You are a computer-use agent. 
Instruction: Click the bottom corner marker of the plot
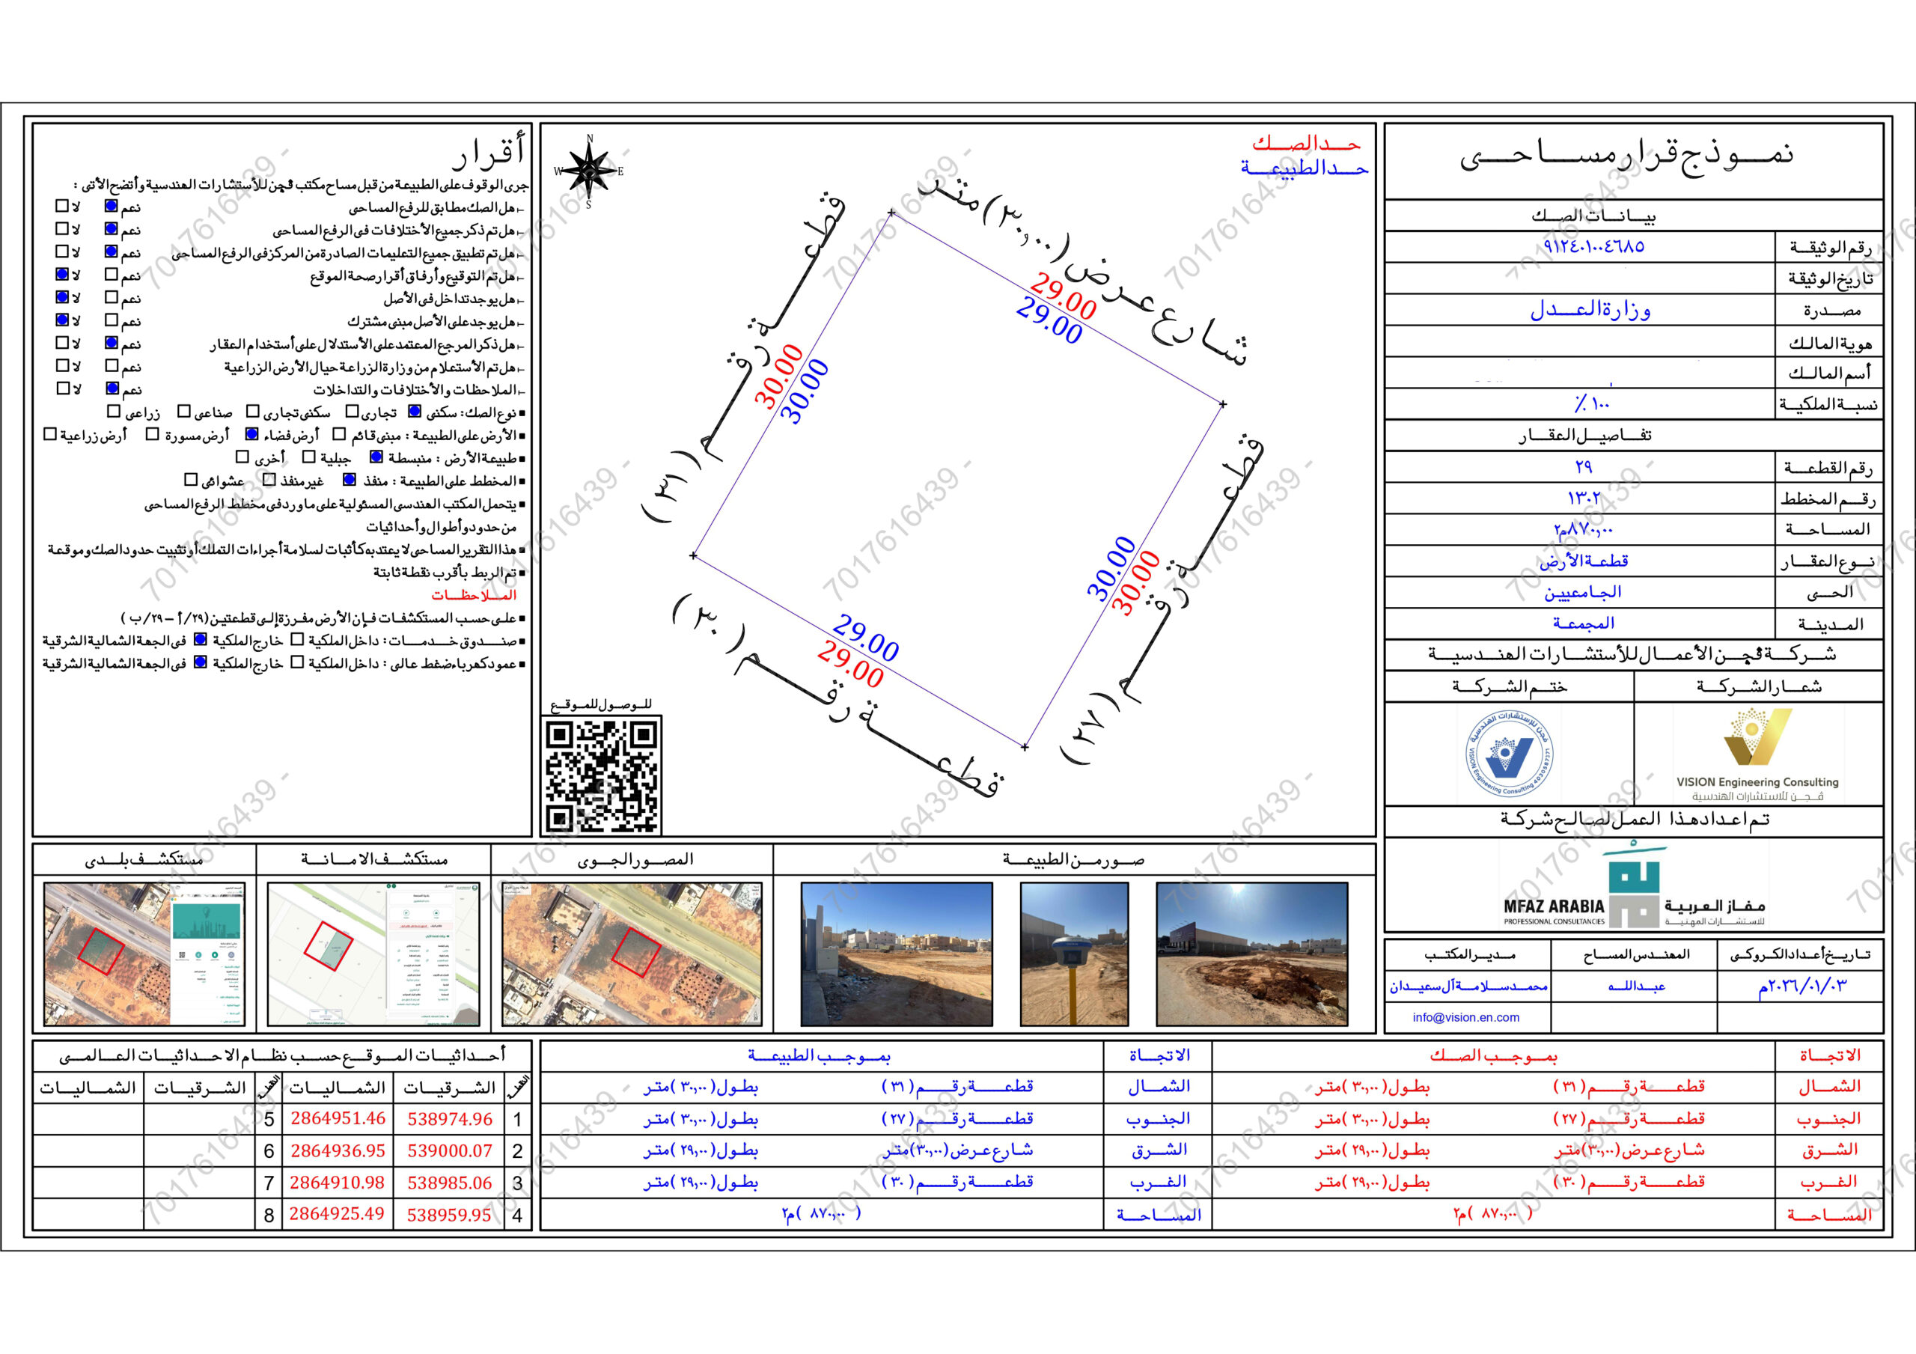(x=1025, y=747)
